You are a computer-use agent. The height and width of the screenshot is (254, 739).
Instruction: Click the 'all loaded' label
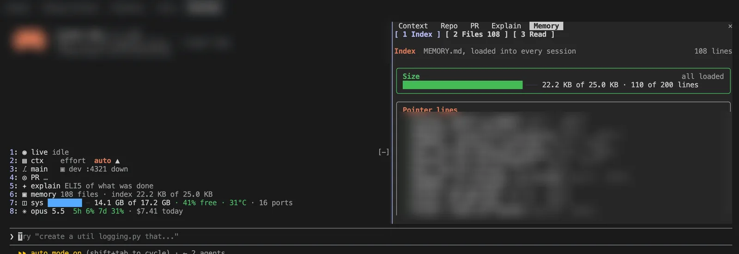703,77
